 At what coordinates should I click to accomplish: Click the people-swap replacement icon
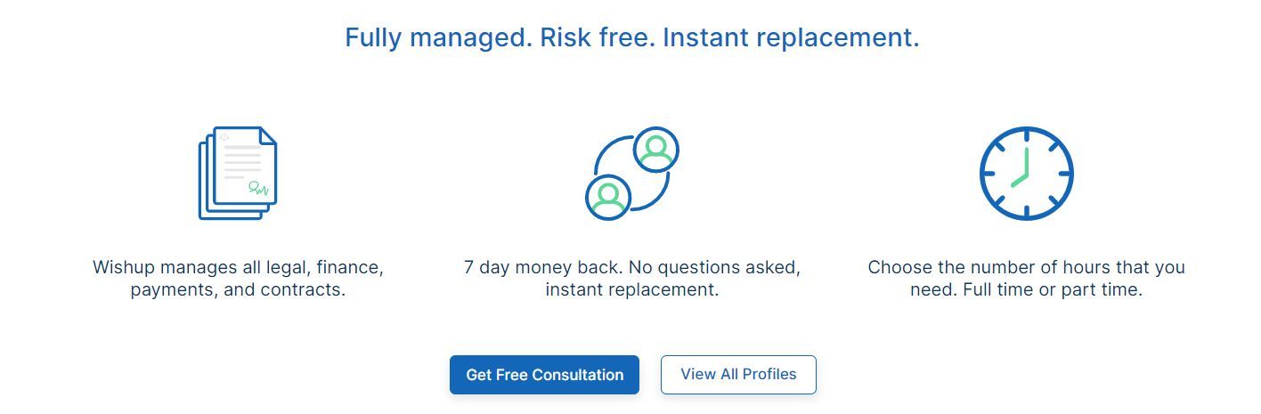pyautogui.click(x=631, y=174)
